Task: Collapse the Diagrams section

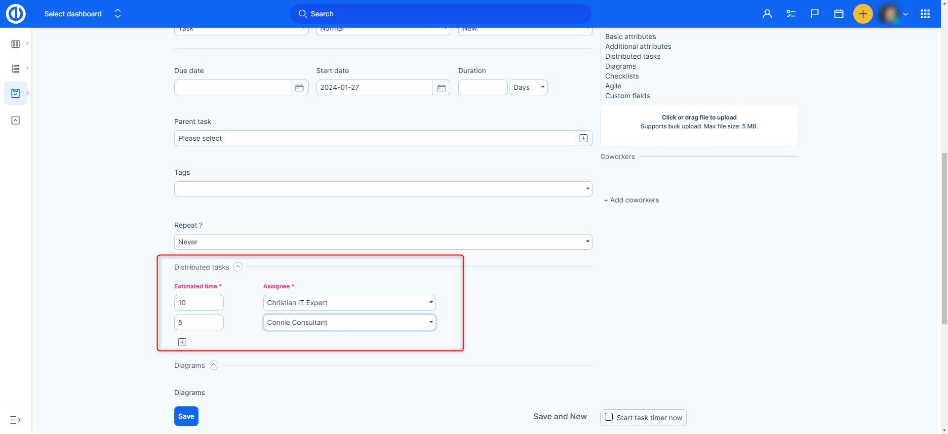Action: coord(213,365)
